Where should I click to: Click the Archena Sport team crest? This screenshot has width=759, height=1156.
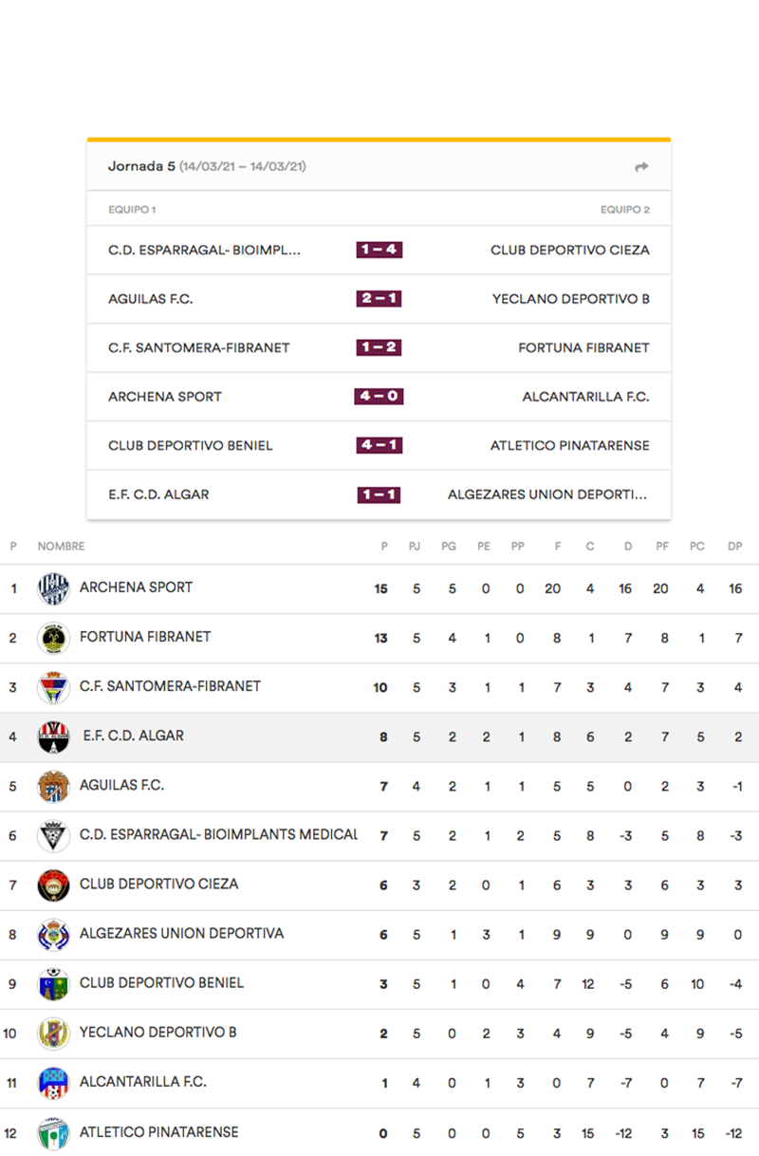(x=53, y=588)
